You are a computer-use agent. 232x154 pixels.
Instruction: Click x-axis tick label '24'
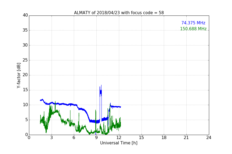[209, 138]
